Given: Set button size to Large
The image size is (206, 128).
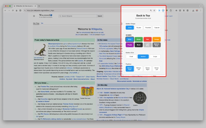Looking at the screenshot, I should 155,57.
